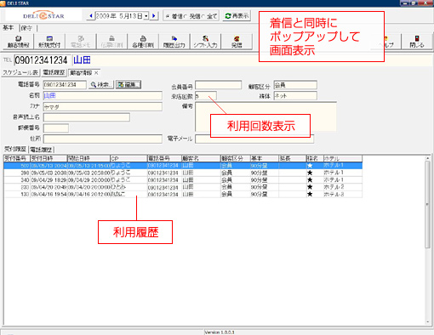Screen dimensions: 434x335
Task: Open 顧客情報 from the toolbar
Action: [x=18, y=42]
